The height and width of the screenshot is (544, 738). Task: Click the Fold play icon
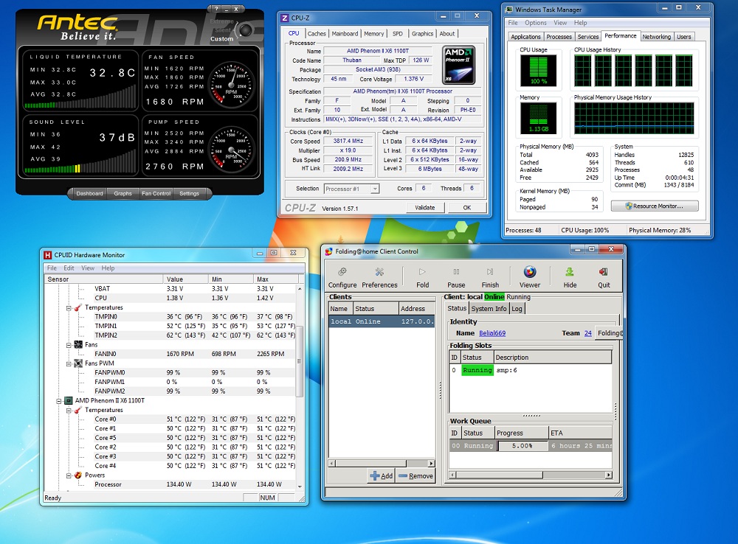click(x=422, y=272)
